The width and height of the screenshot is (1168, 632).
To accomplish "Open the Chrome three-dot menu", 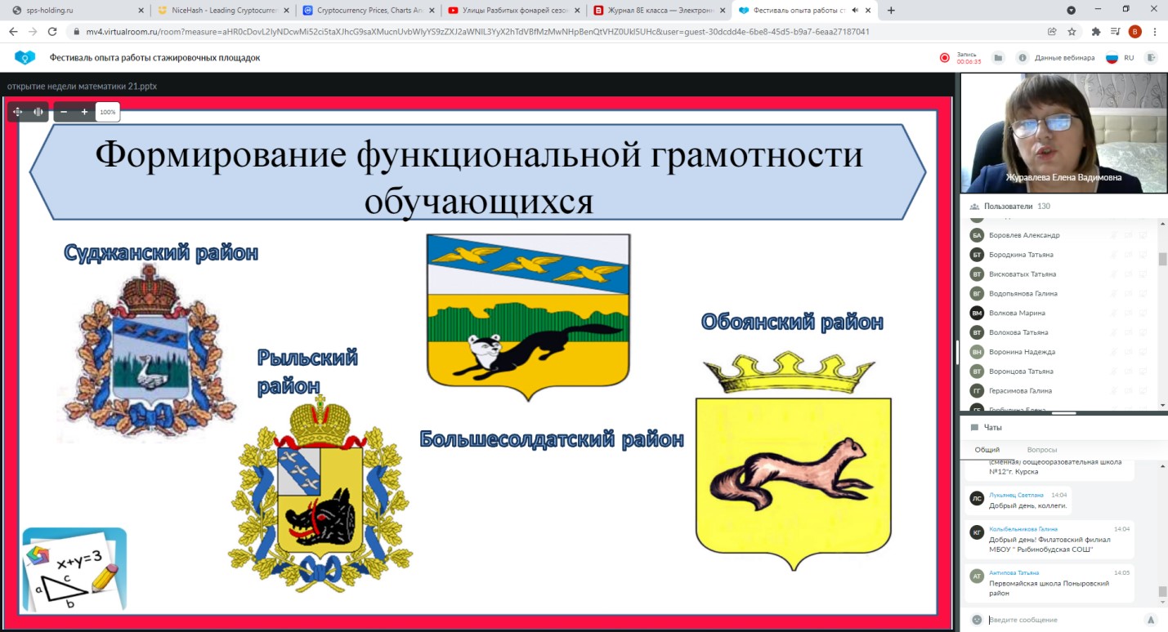I will (1153, 32).
